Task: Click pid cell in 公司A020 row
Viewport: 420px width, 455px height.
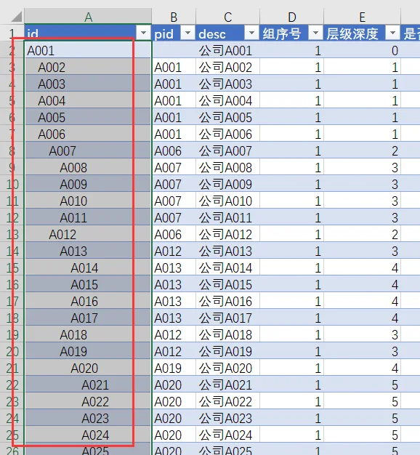Action: [x=174, y=369]
